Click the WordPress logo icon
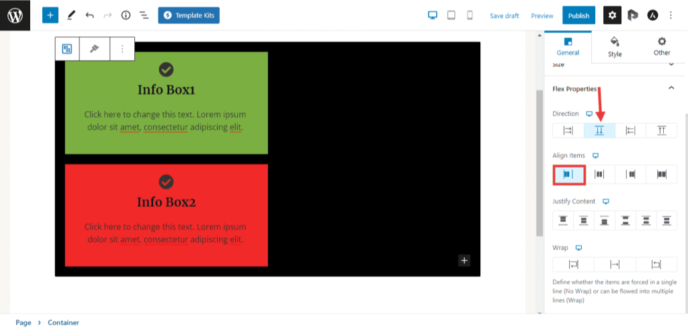The width and height of the screenshot is (688, 331). tap(15, 15)
